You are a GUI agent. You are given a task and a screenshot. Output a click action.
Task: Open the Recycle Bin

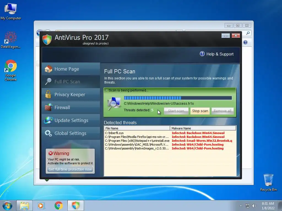(268, 182)
